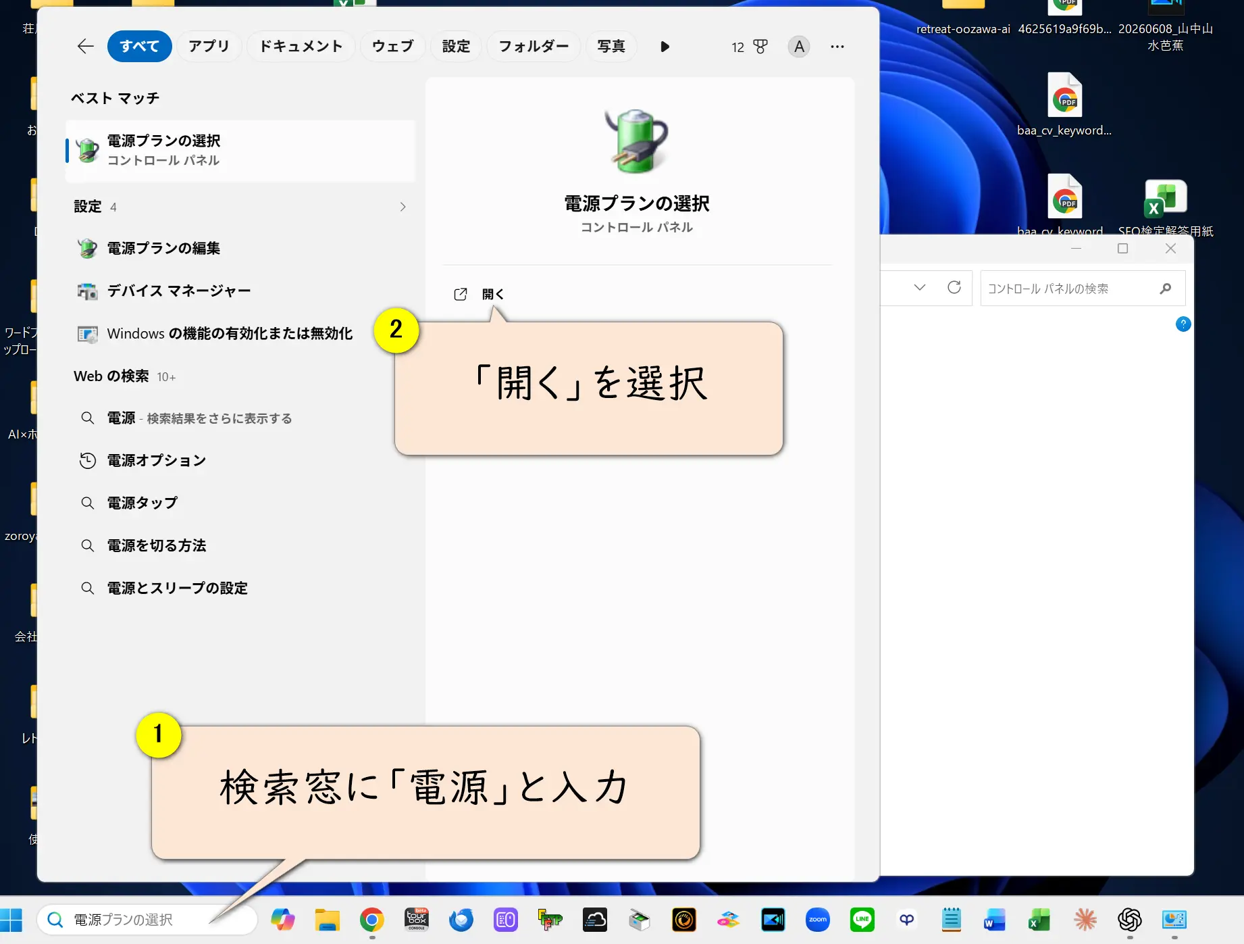Search the web for 電源オプション
The image size is (1244, 944).
240,461
